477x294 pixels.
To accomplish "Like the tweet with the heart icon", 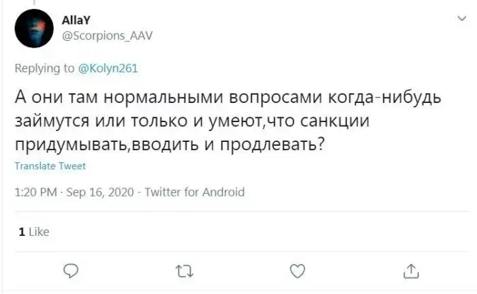I will click(297, 271).
